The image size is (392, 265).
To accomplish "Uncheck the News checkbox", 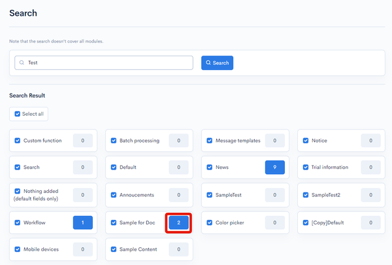I will point(210,167).
